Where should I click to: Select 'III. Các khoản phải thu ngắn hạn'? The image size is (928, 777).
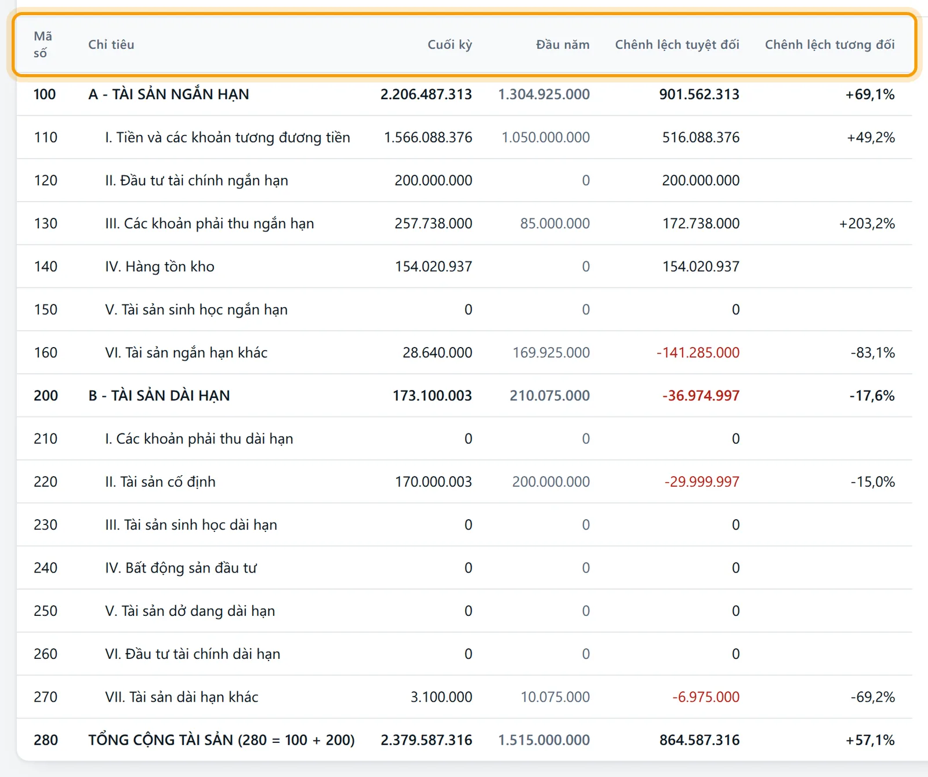coord(209,223)
